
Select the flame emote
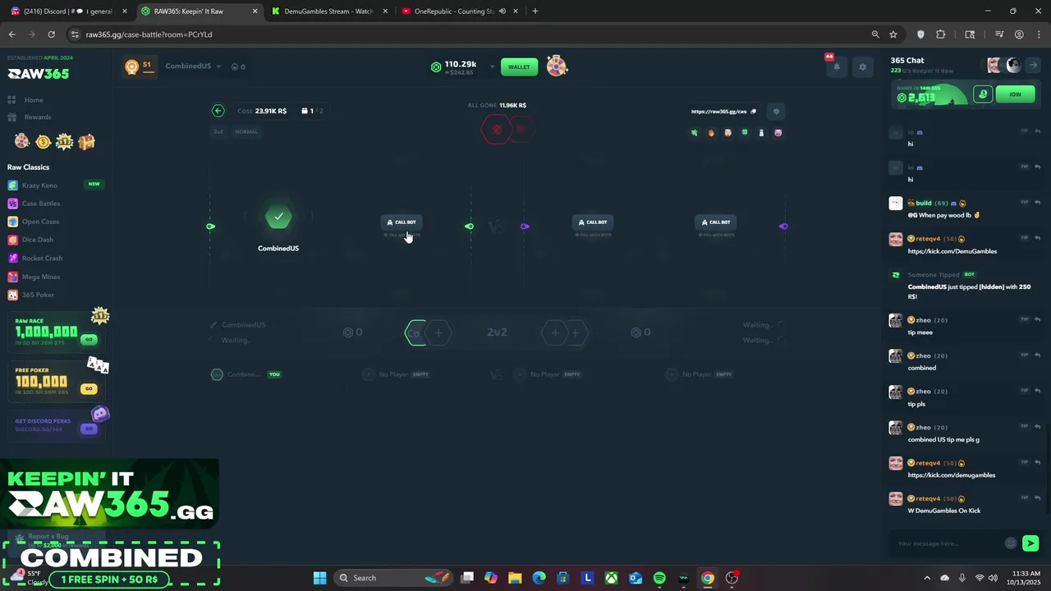point(711,132)
